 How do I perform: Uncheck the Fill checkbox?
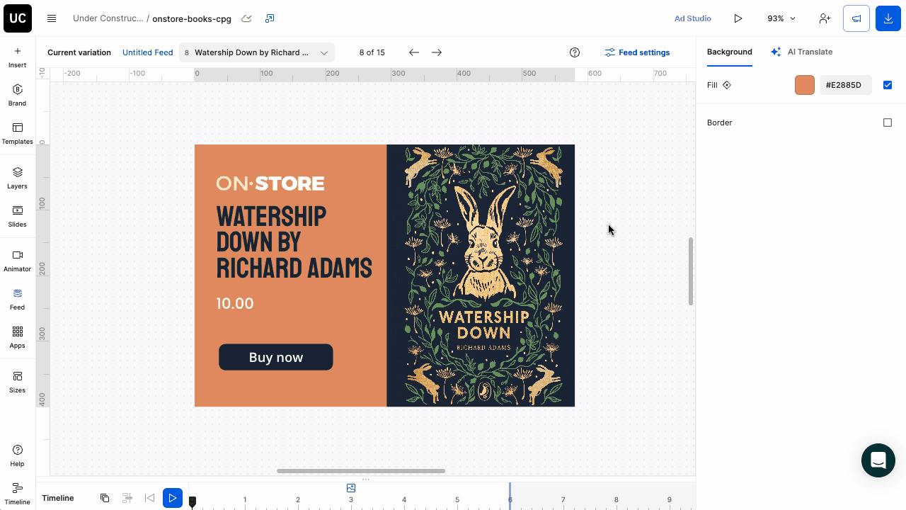888,85
